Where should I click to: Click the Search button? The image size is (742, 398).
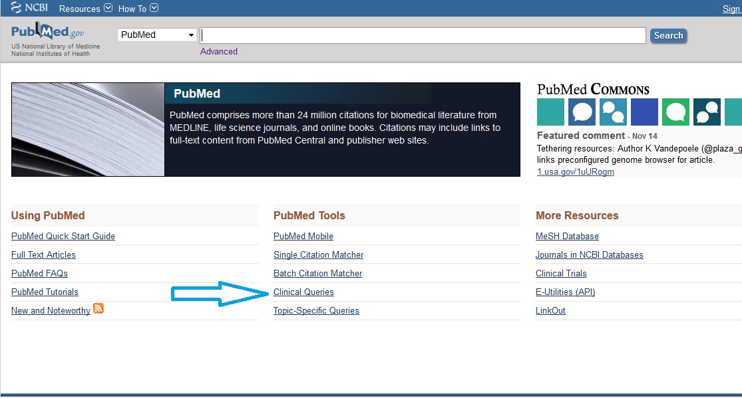click(668, 35)
